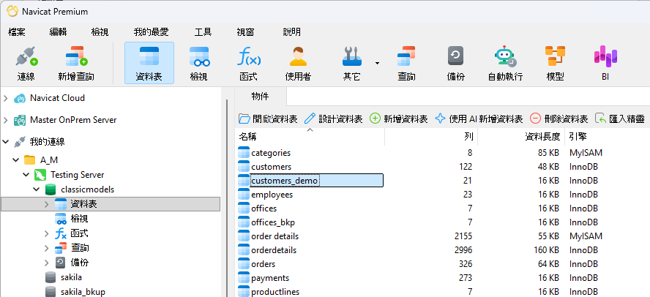650x297 pixels.
Task: Sort by the 名稱 column header
Action: (311, 137)
